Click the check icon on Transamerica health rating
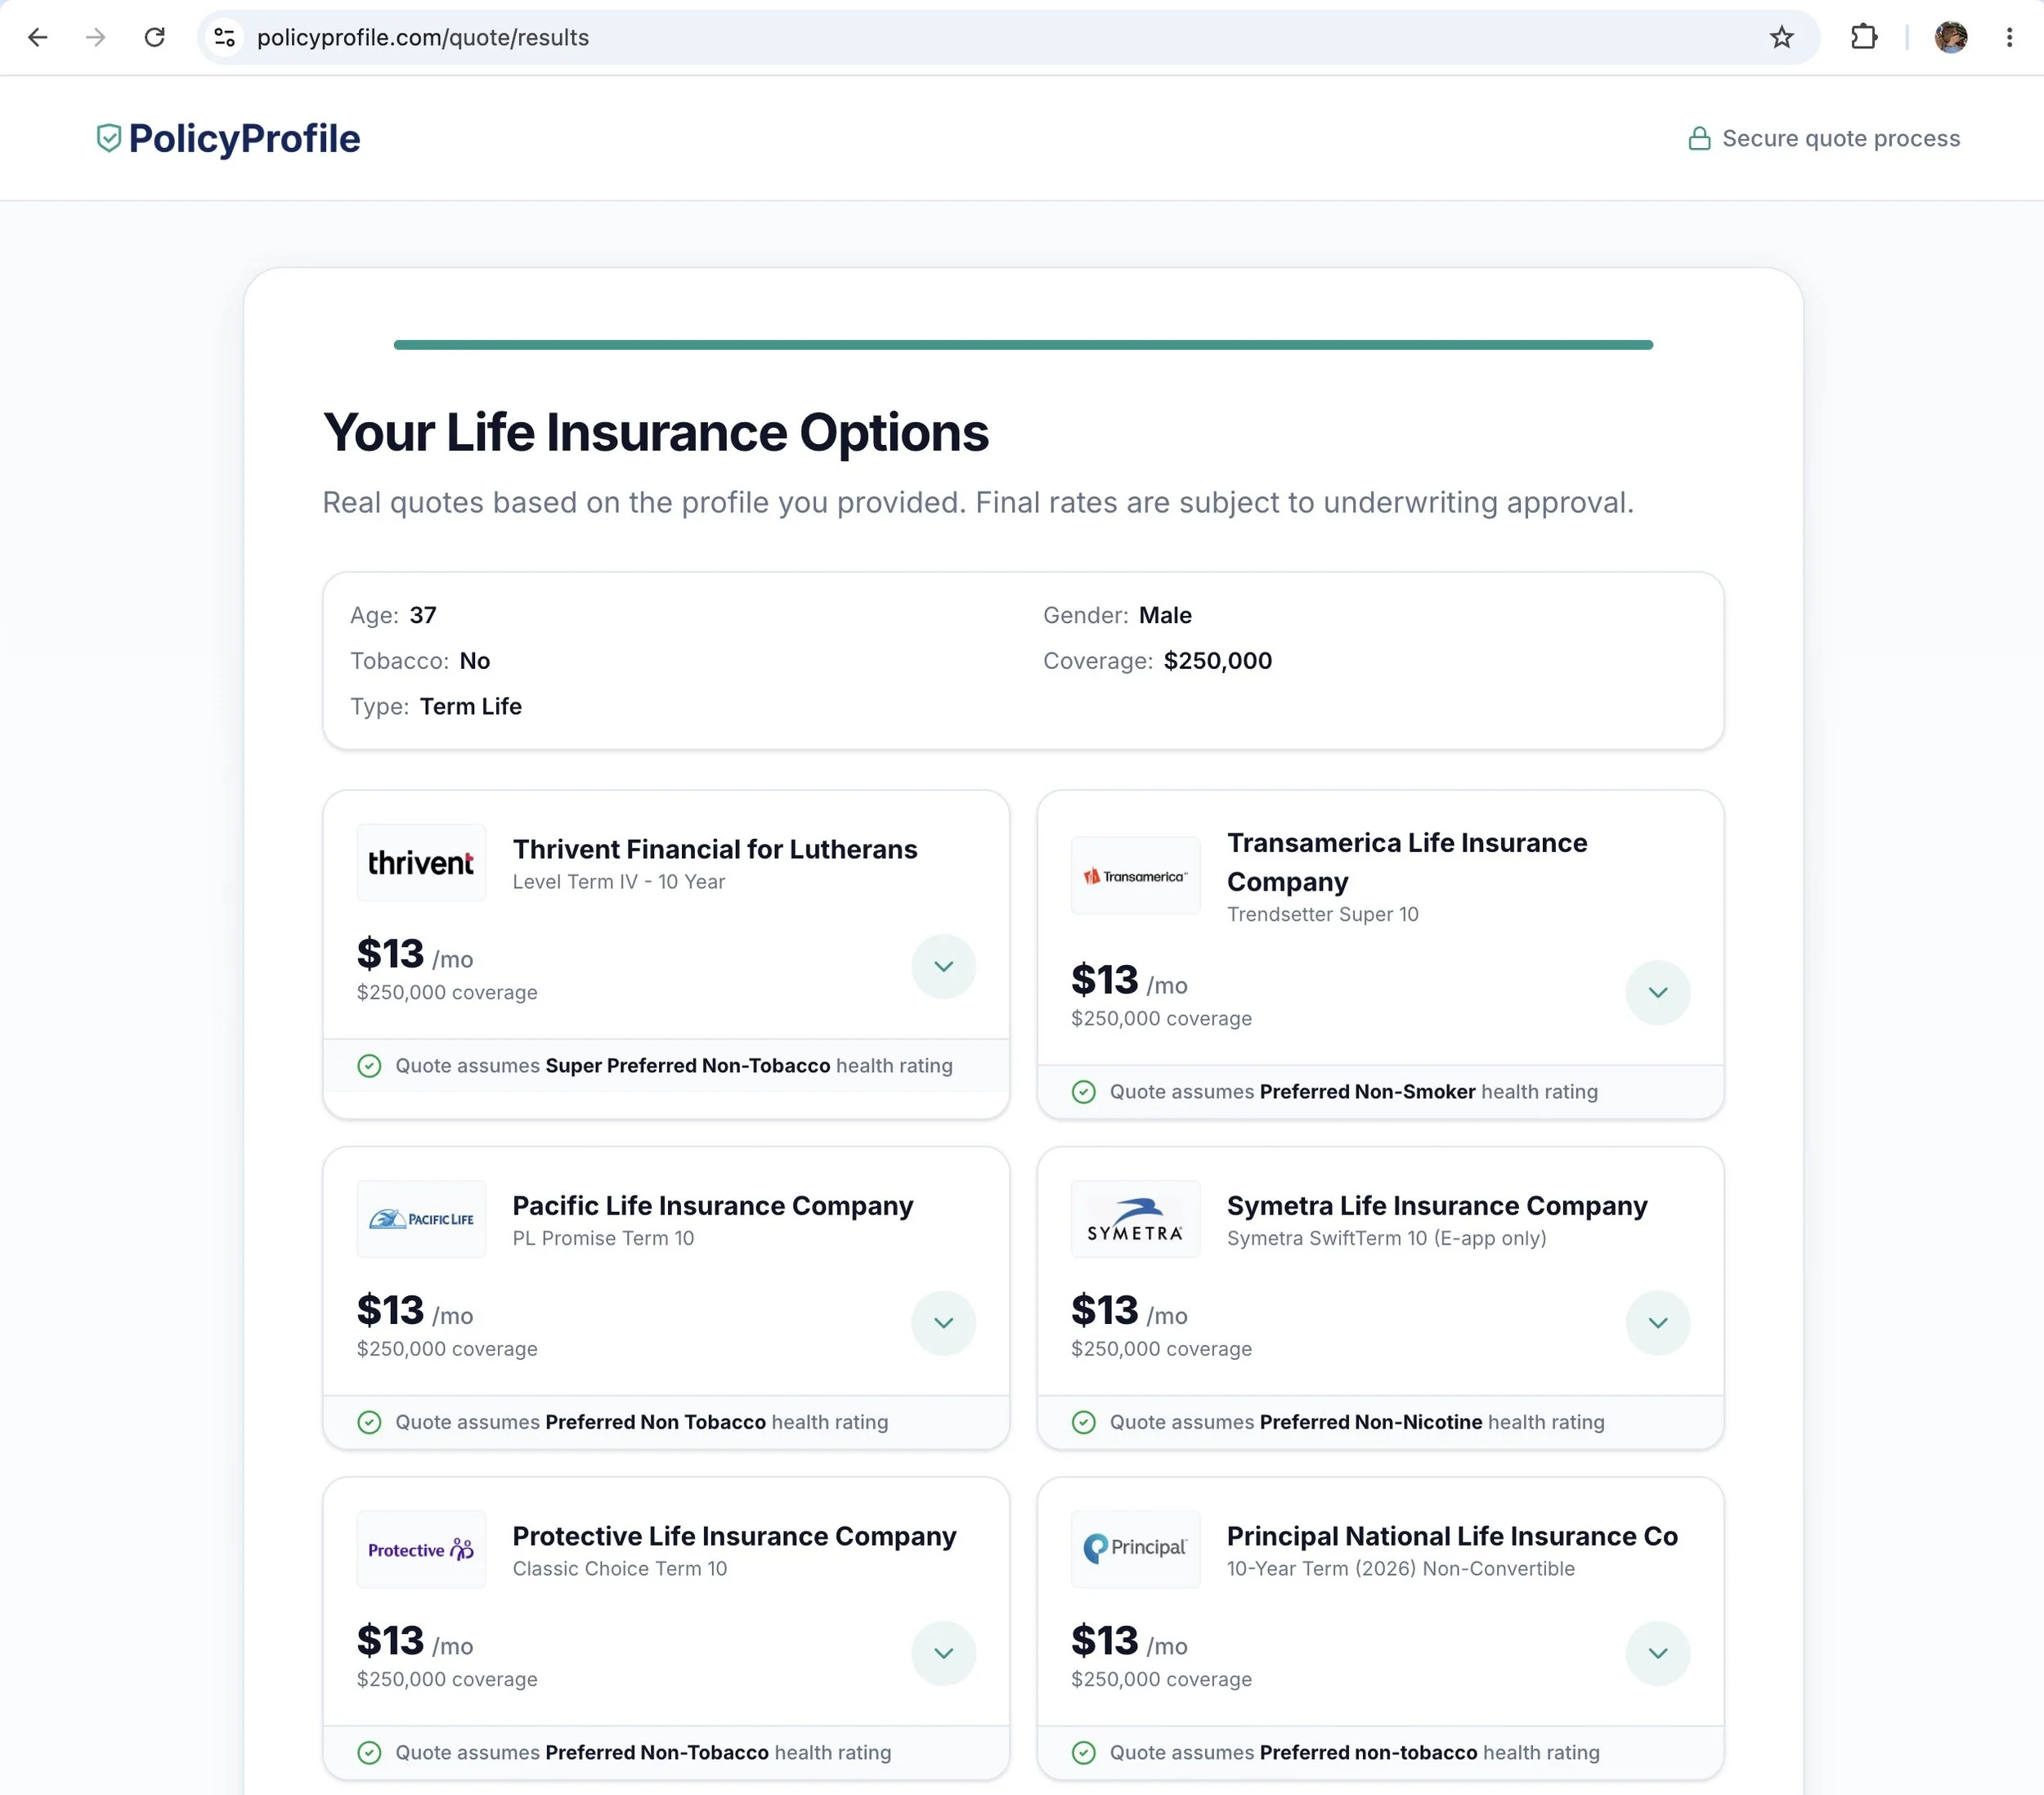 pyautogui.click(x=1083, y=1092)
